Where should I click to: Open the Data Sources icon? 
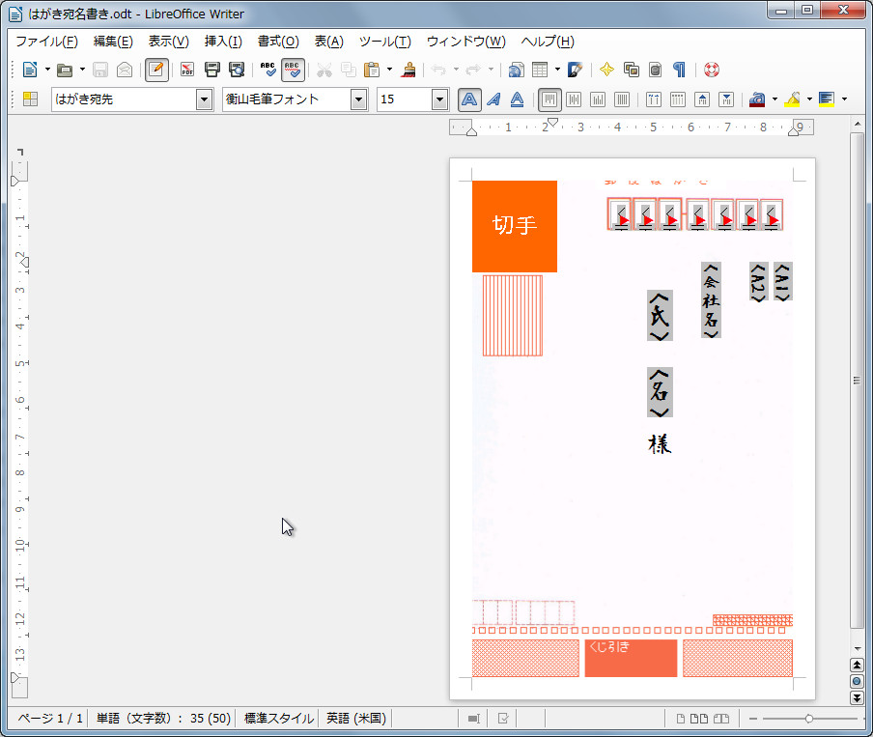[x=656, y=70]
